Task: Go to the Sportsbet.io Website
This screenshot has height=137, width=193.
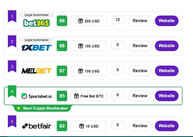Action: [x=167, y=96]
